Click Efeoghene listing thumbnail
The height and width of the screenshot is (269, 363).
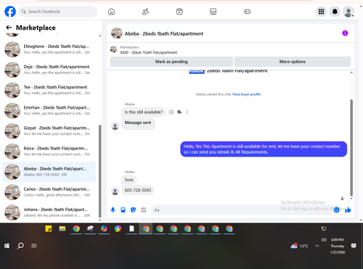12,49
